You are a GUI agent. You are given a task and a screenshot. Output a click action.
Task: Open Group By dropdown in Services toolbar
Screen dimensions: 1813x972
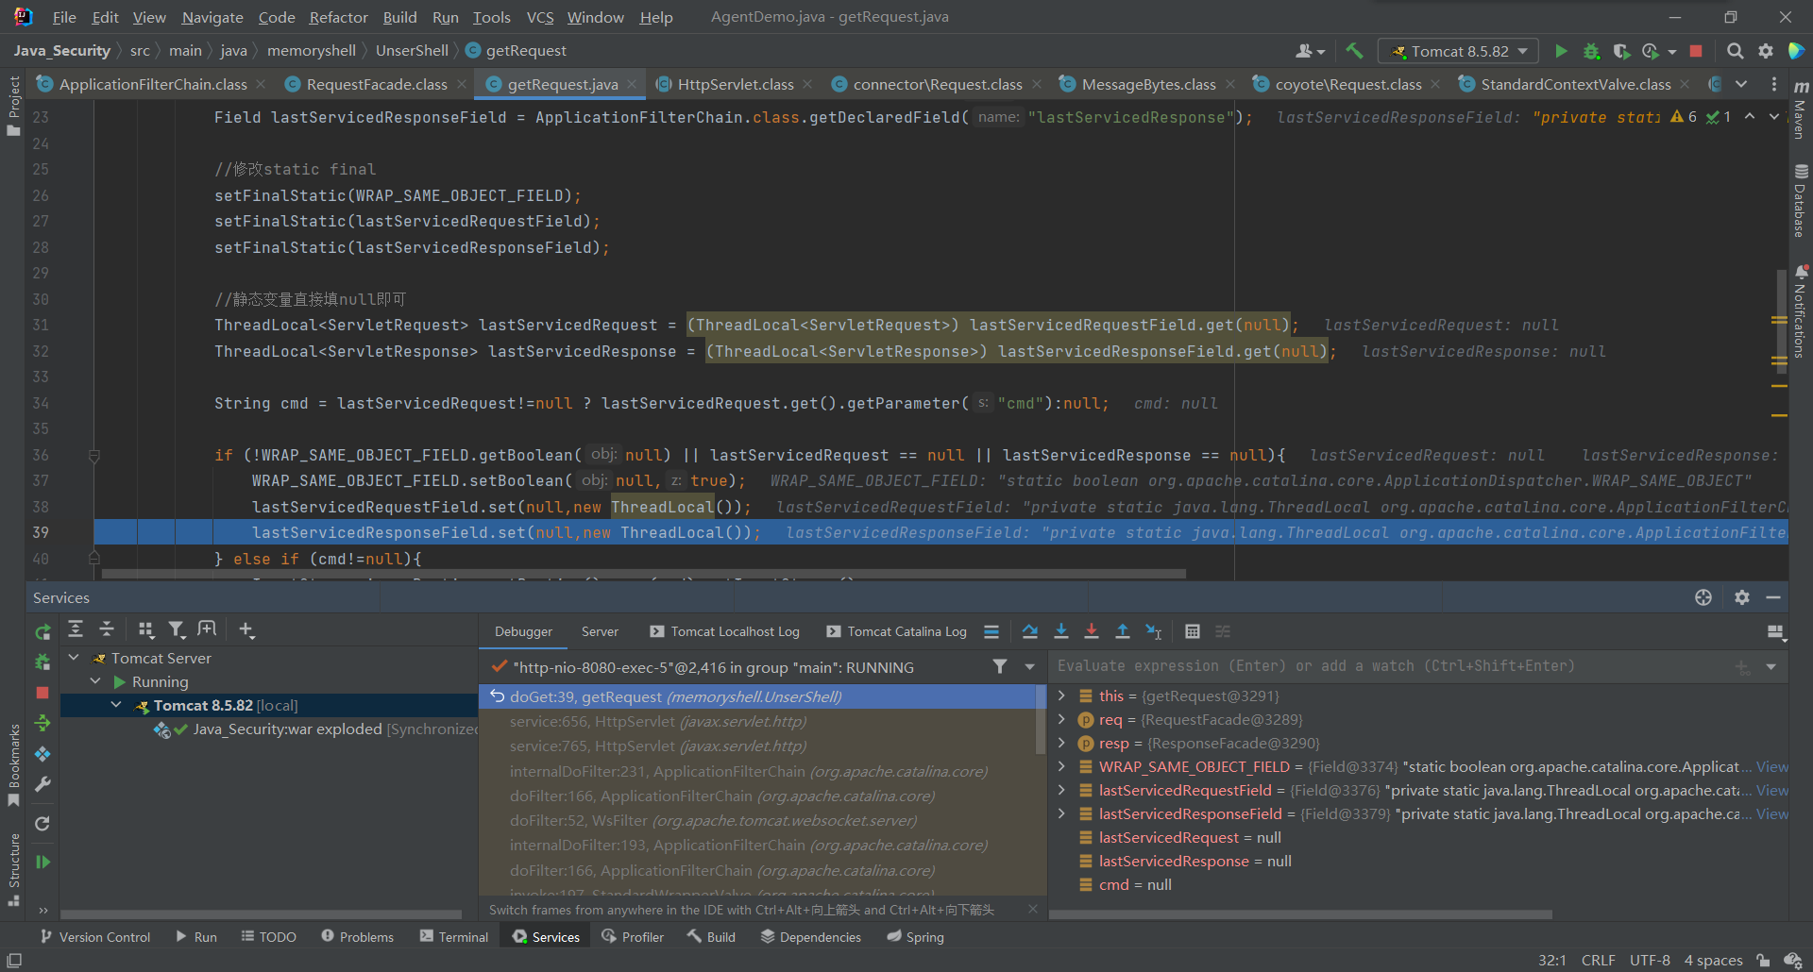coord(145,628)
